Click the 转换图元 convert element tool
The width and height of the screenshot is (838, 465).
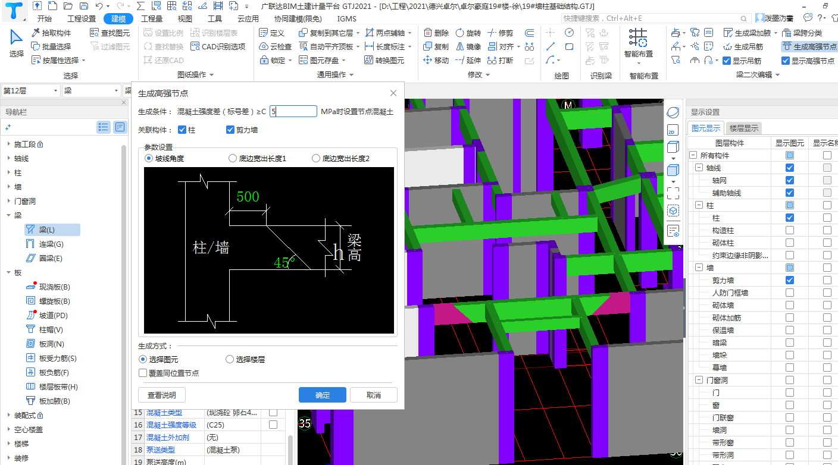point(384,60)
